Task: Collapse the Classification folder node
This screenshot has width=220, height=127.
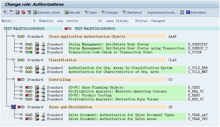Action: 13,60
